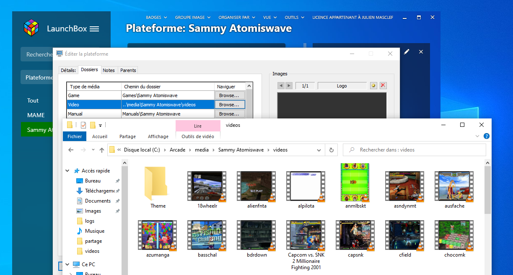
Task: Click the pencil edit icon in LaunchBox
Action: 407,51
